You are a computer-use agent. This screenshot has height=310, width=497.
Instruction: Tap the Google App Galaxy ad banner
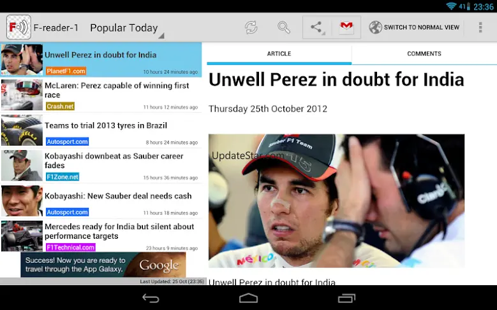(103, 264)
